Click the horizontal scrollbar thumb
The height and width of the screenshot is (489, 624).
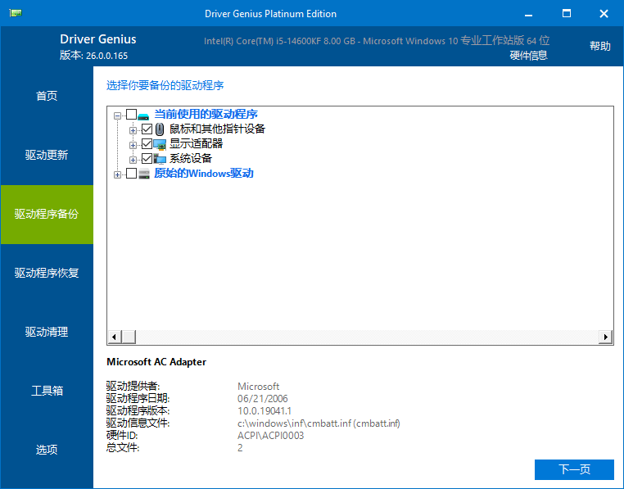129,337
